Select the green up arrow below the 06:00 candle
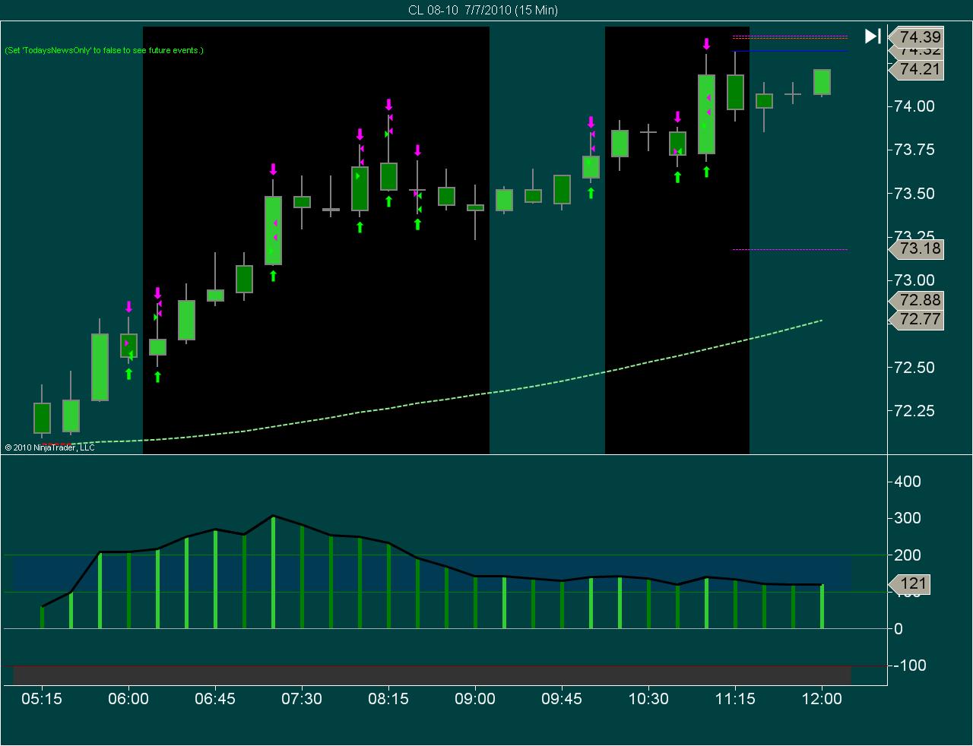 pos(128,374)
